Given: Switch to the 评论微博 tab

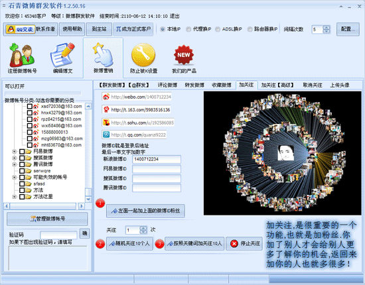Looking at the screenshot, I should point(167,85).
